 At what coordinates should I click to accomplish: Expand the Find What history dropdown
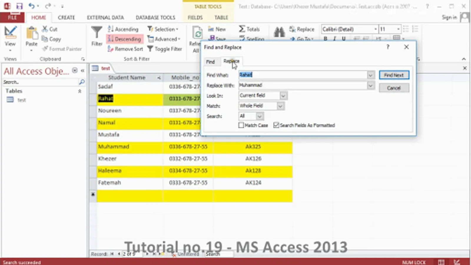click(x=371, y=75)
